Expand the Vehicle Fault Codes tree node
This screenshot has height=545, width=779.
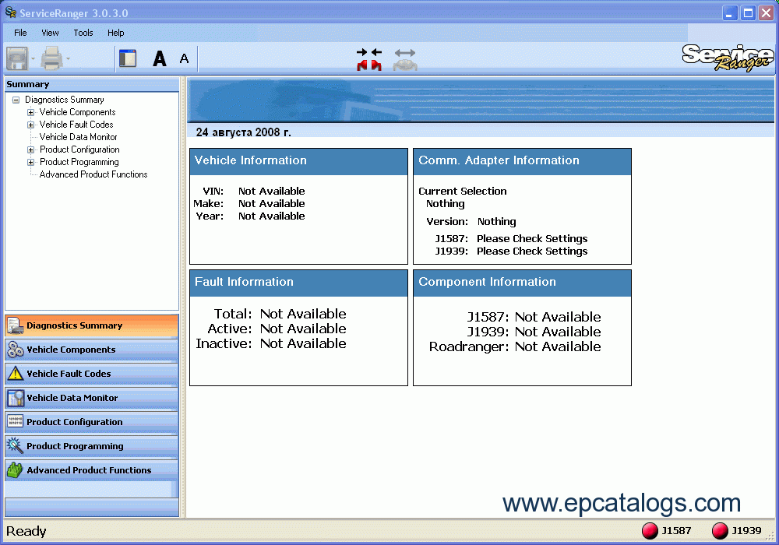(31, 125)
